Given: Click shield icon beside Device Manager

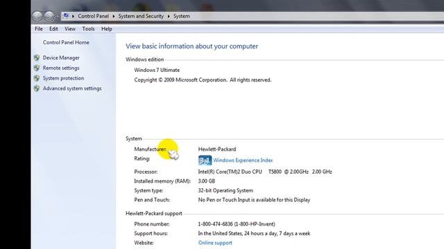Looking at the screenshot, I should pyautogui.click(x=37, y=58).
